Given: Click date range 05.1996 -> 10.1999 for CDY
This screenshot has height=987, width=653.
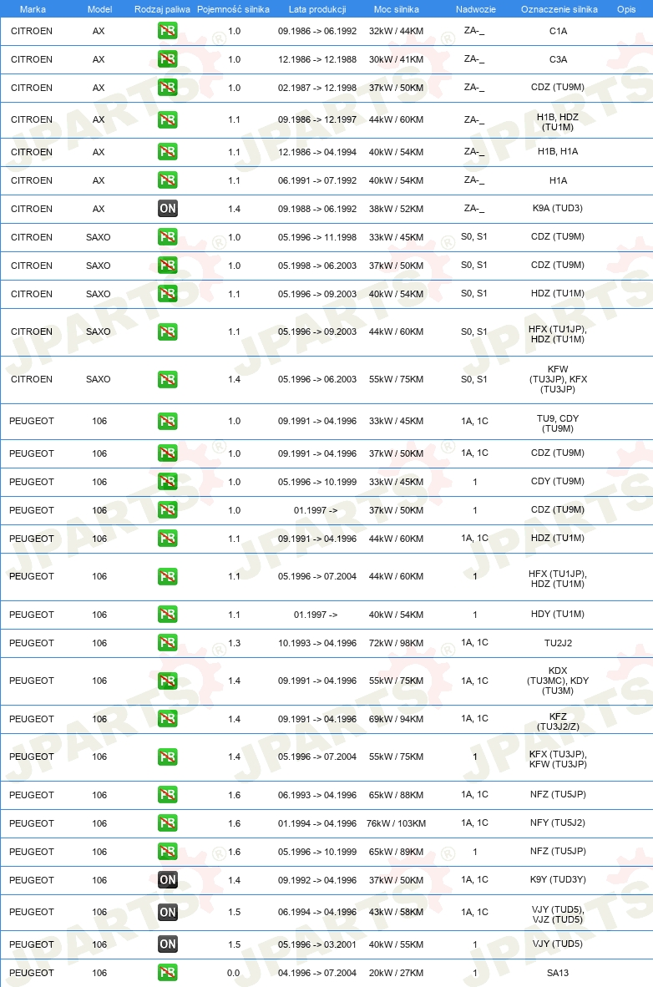Looking at the screenshot, I should point(317,482).
